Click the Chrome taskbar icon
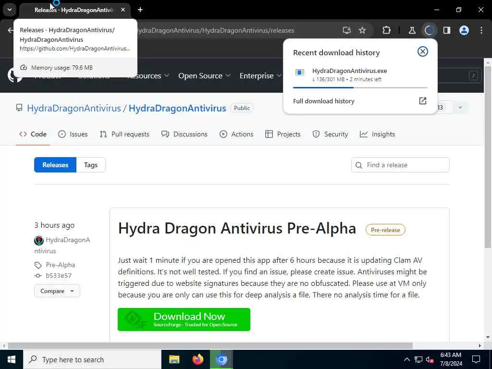 (x=221, y=359)
